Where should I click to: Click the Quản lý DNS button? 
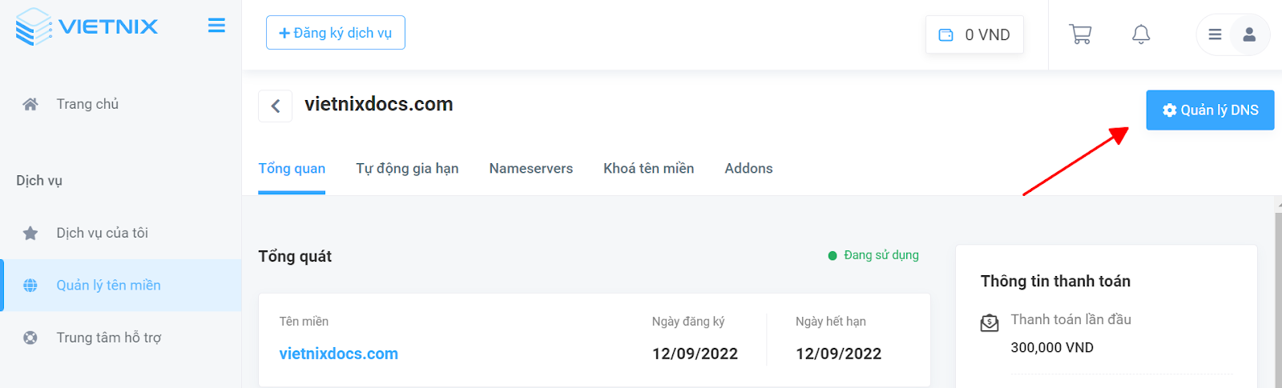[x=1210, y=110]
